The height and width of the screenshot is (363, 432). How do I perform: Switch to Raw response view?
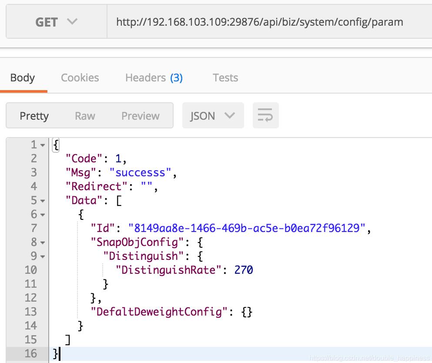pos(85,115)
